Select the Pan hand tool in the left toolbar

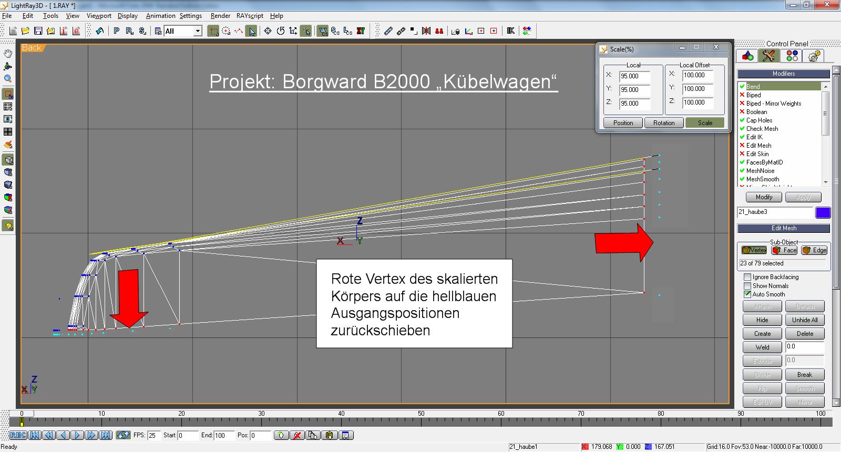tap(8, 54)
